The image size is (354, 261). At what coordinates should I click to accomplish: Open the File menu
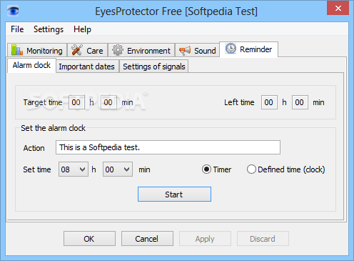click(17, 29)
